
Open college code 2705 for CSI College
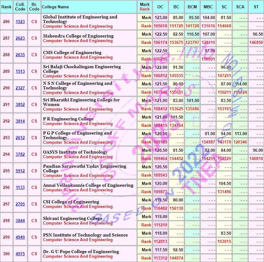pos(20,204)
